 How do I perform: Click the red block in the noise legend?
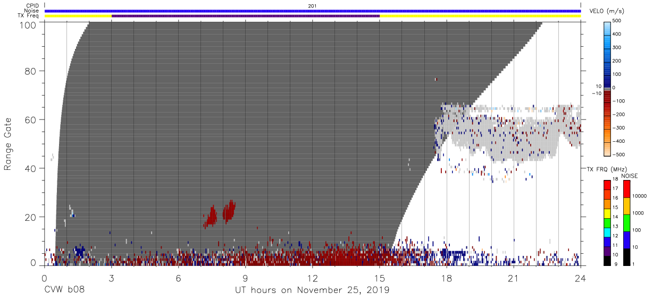(626, 189)
